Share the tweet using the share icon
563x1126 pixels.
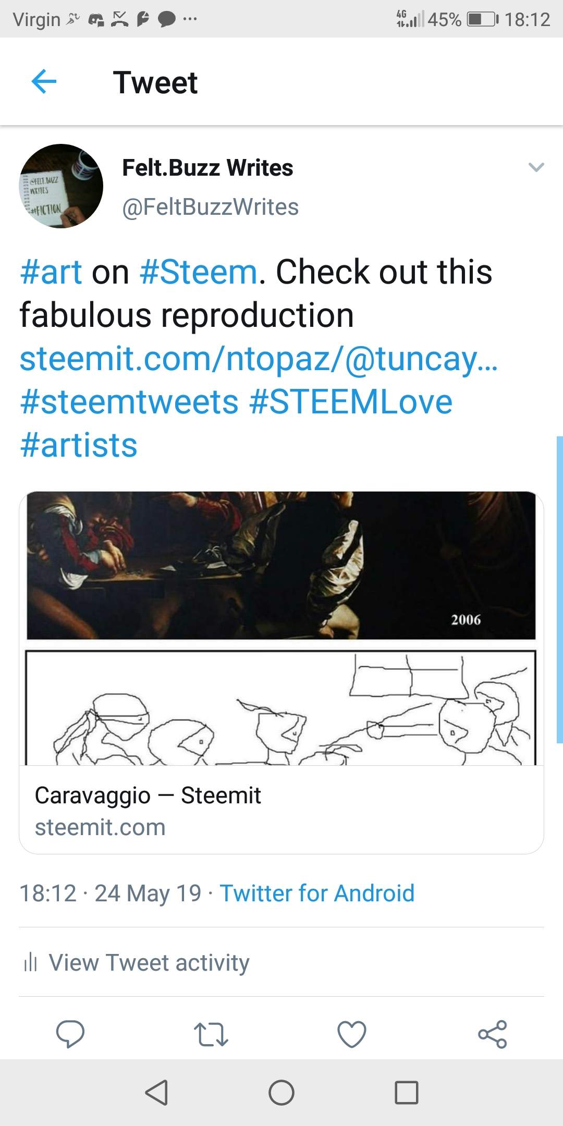tap(493, 1034)
